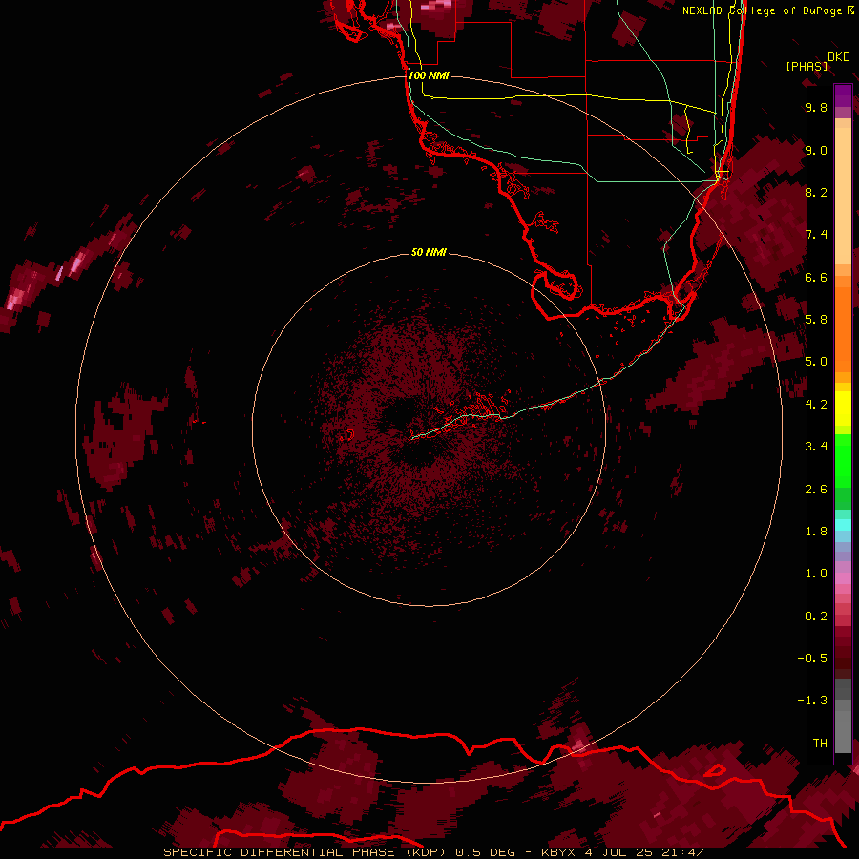Click the TH threshold label on the scale

pyautogui.click(x=820, y=743)
